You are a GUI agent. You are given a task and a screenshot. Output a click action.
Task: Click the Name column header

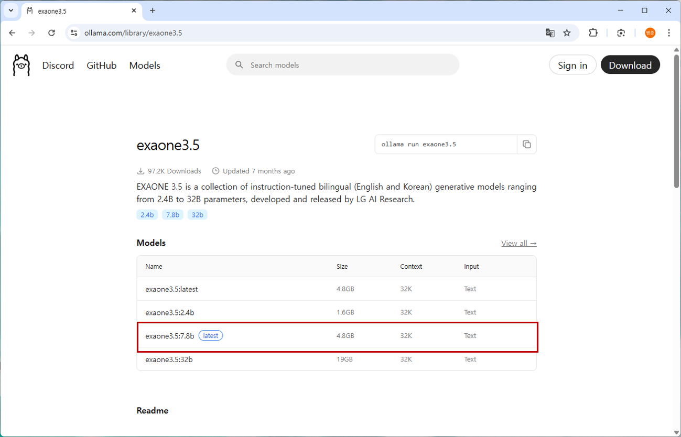coord(154,267)
